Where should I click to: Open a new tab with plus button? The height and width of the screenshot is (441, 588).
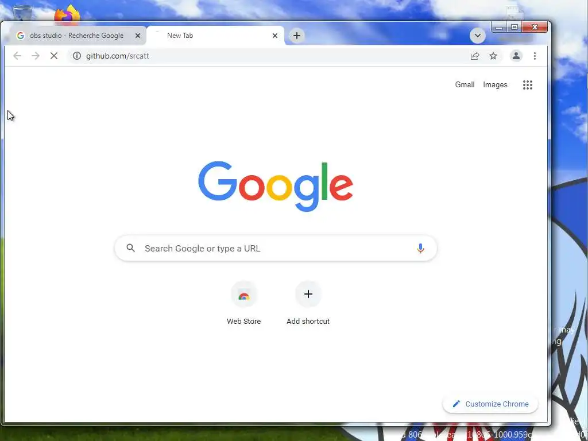click(x=297, y=36)
